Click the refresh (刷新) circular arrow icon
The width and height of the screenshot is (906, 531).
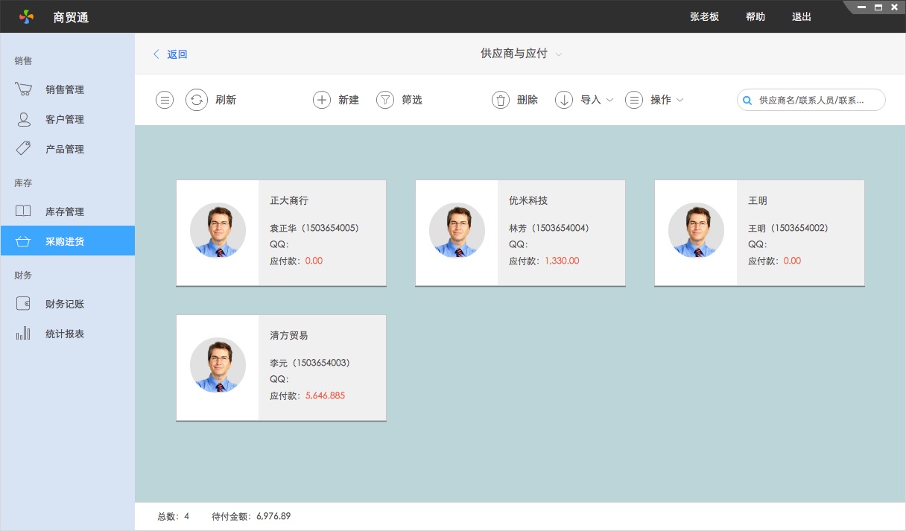(196, 100)
